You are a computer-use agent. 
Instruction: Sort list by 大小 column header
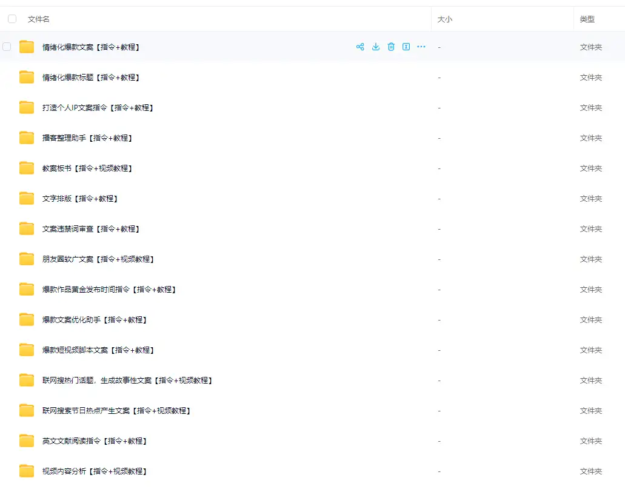(x=445, y=19)
